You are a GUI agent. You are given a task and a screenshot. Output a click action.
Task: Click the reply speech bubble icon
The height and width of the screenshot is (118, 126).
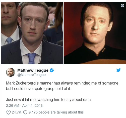point(25,112)
